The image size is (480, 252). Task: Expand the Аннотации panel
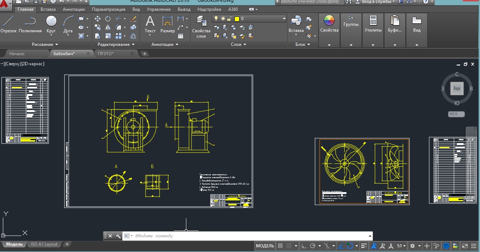[165, 44]
